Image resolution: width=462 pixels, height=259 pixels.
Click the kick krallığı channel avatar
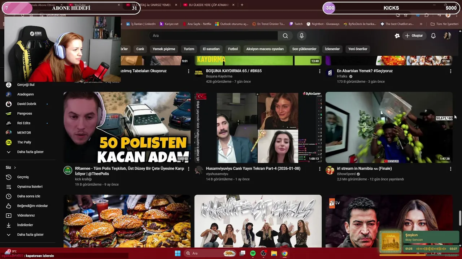tap(68, 170)
